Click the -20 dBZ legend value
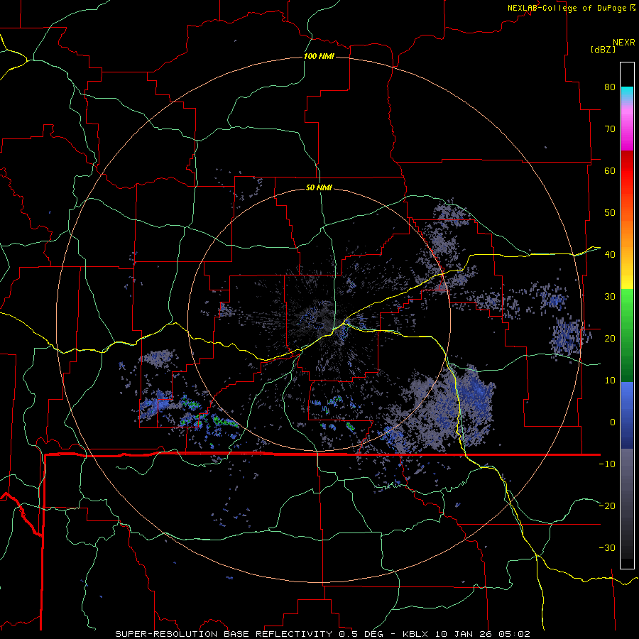Image resolution: width=639 pixels, height=639 pixels. point(607,506)
